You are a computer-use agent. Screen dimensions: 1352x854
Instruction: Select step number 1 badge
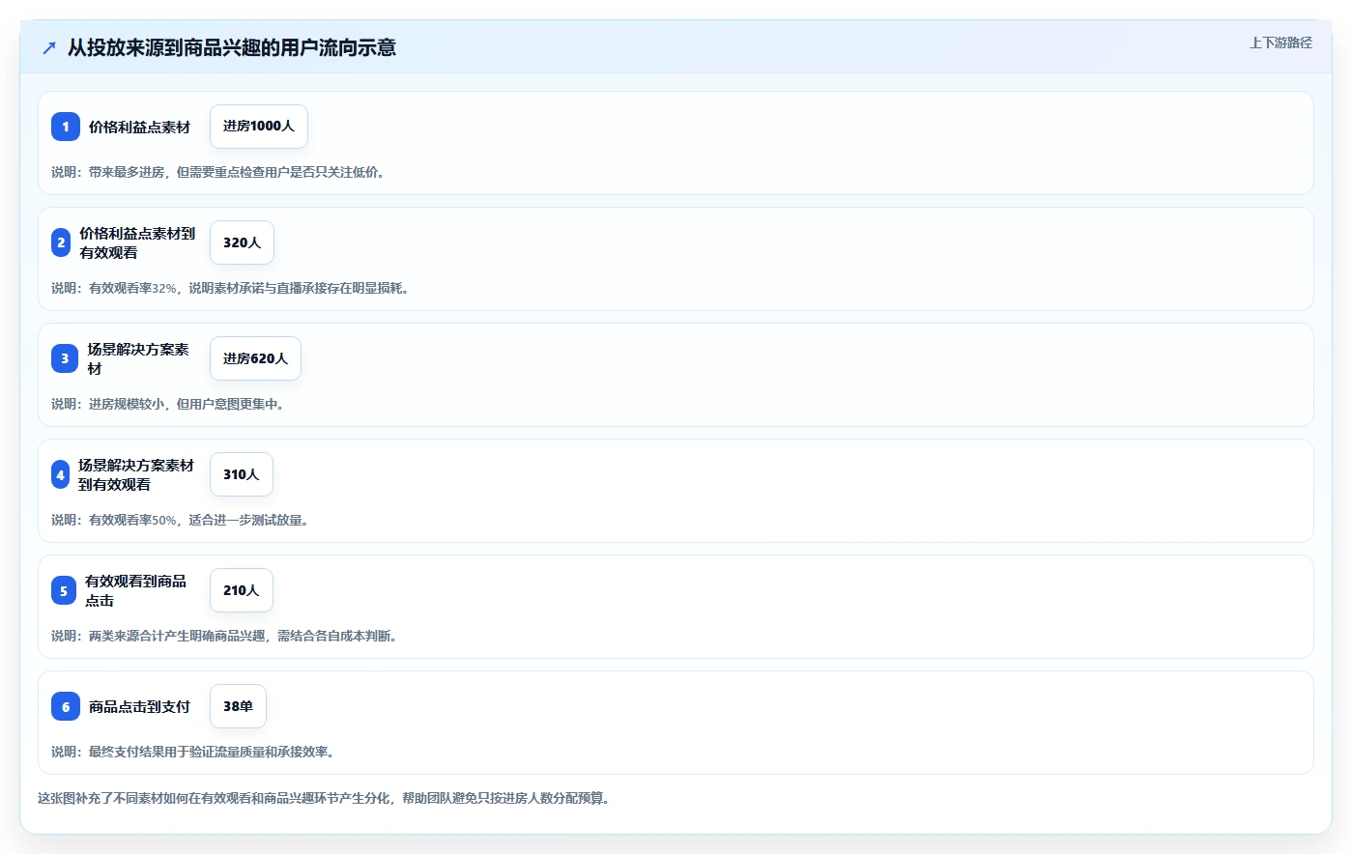(66, 127)
